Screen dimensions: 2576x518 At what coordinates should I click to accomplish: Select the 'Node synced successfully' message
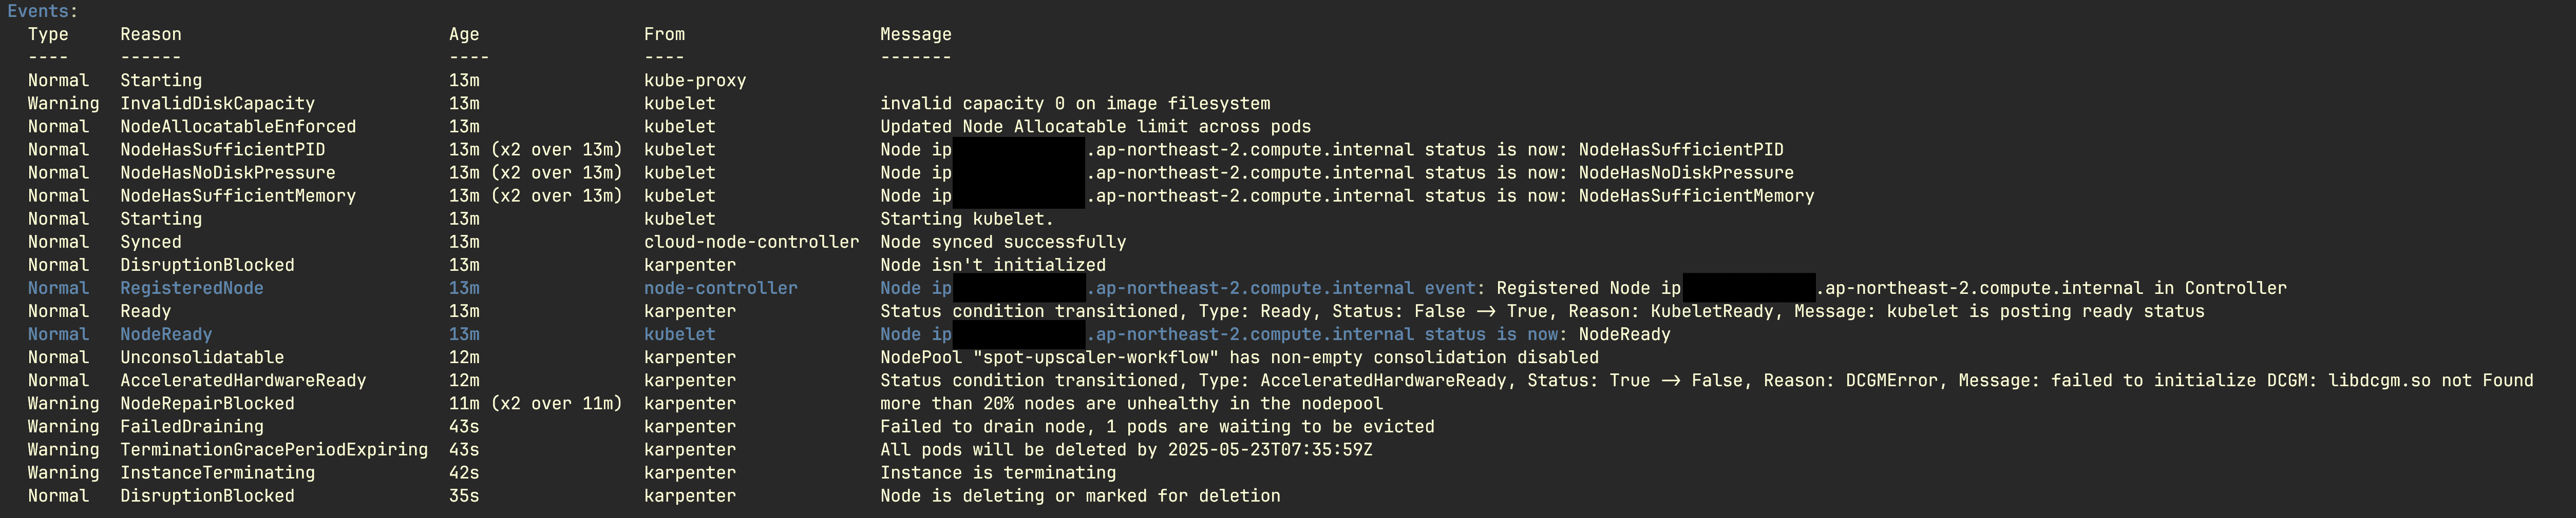point(1003,243)
